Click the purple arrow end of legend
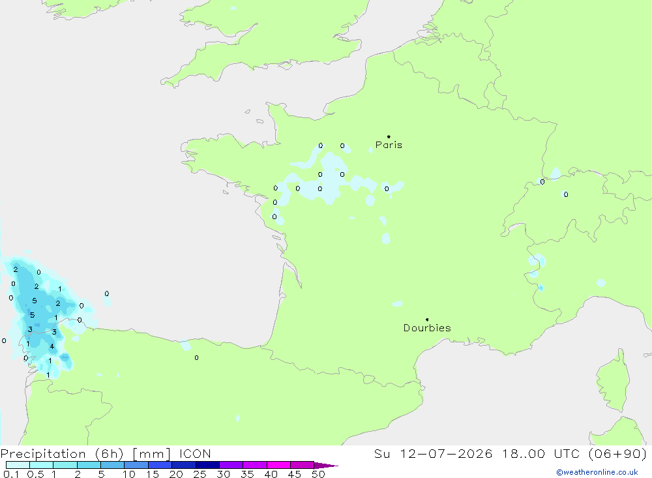652x478 pixels. pyautogui.click(x=325, y=466)
